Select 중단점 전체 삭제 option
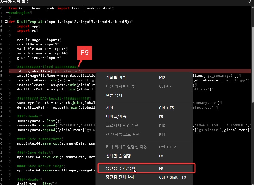The height and width of the screenshot is (185, 254). click(x=120, y=177)
